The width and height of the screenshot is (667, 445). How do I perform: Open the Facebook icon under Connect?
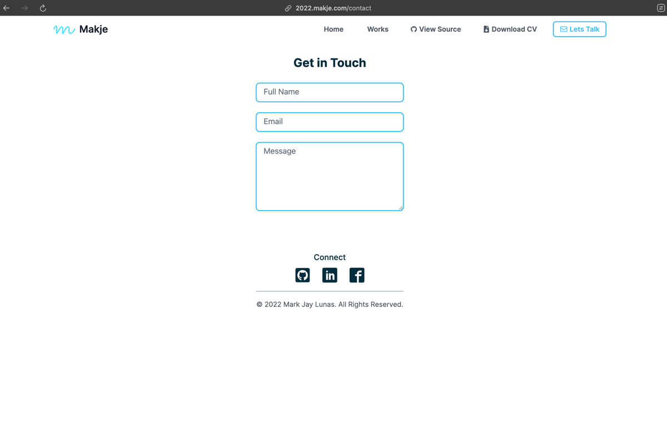[x=357, y=275]
